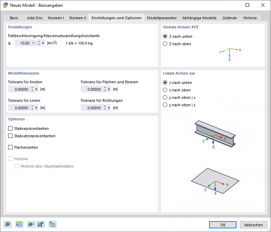
Task: Open the Historie tab
Action: (x=250, y=18)
